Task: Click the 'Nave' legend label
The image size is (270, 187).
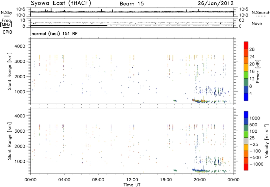Action: [256, 24]
